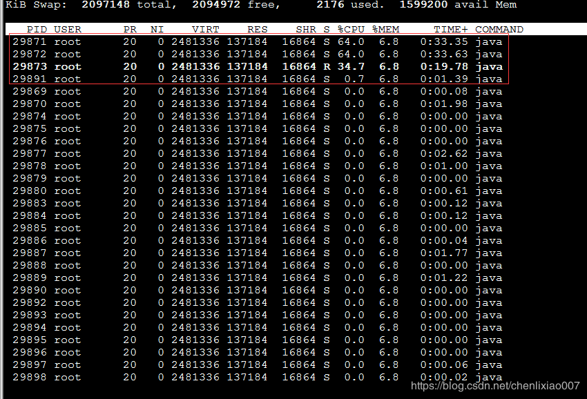Click the PID column header
The height and width of the screenshot is (399, 587).
[37, 29]
